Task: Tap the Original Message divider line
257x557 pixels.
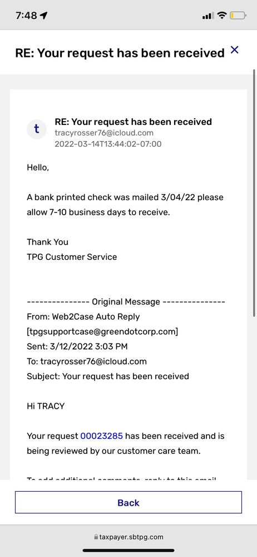Action: (x=126, y=302)
